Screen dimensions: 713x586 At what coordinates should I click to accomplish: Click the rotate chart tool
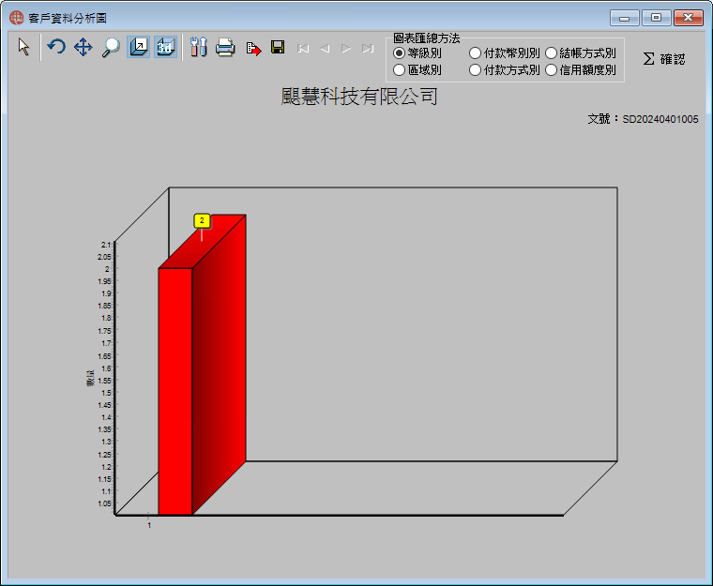tap(56, 47)
